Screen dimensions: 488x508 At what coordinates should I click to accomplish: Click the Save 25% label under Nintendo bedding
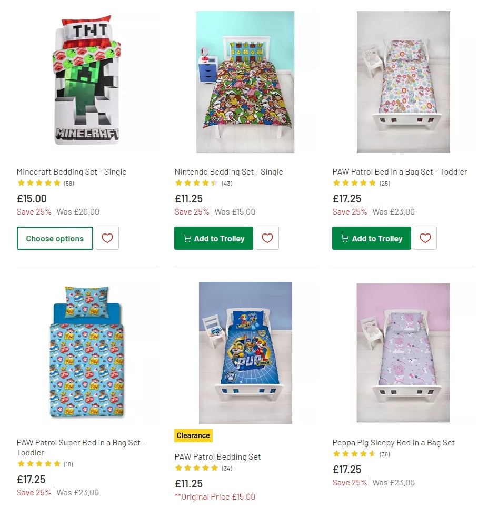[x=192, y=211]
